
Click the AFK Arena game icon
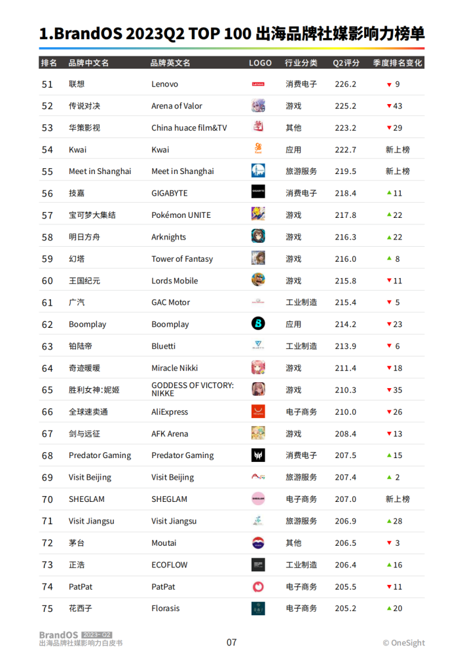[x=258, y=433]
